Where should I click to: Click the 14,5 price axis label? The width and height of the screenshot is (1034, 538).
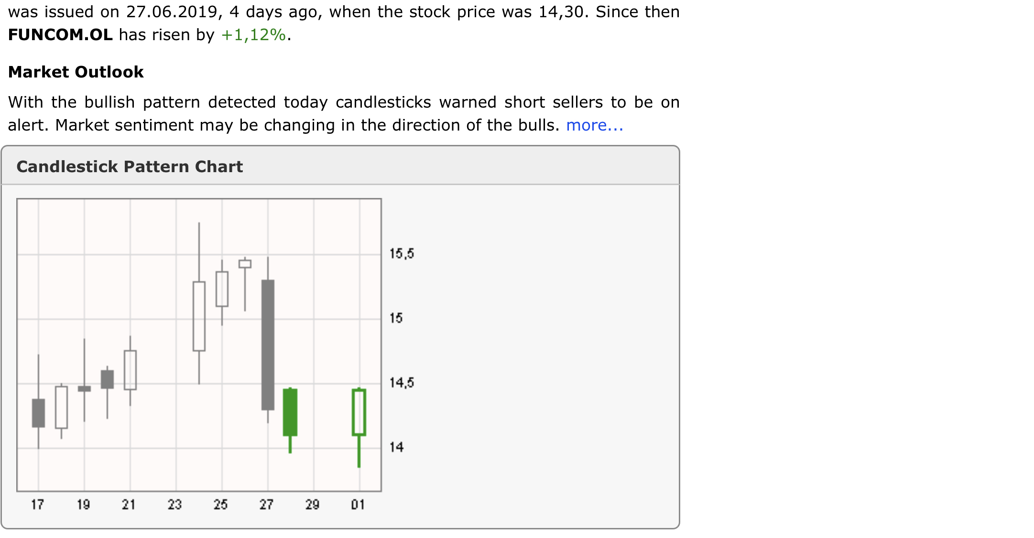(x=402, y=383)
